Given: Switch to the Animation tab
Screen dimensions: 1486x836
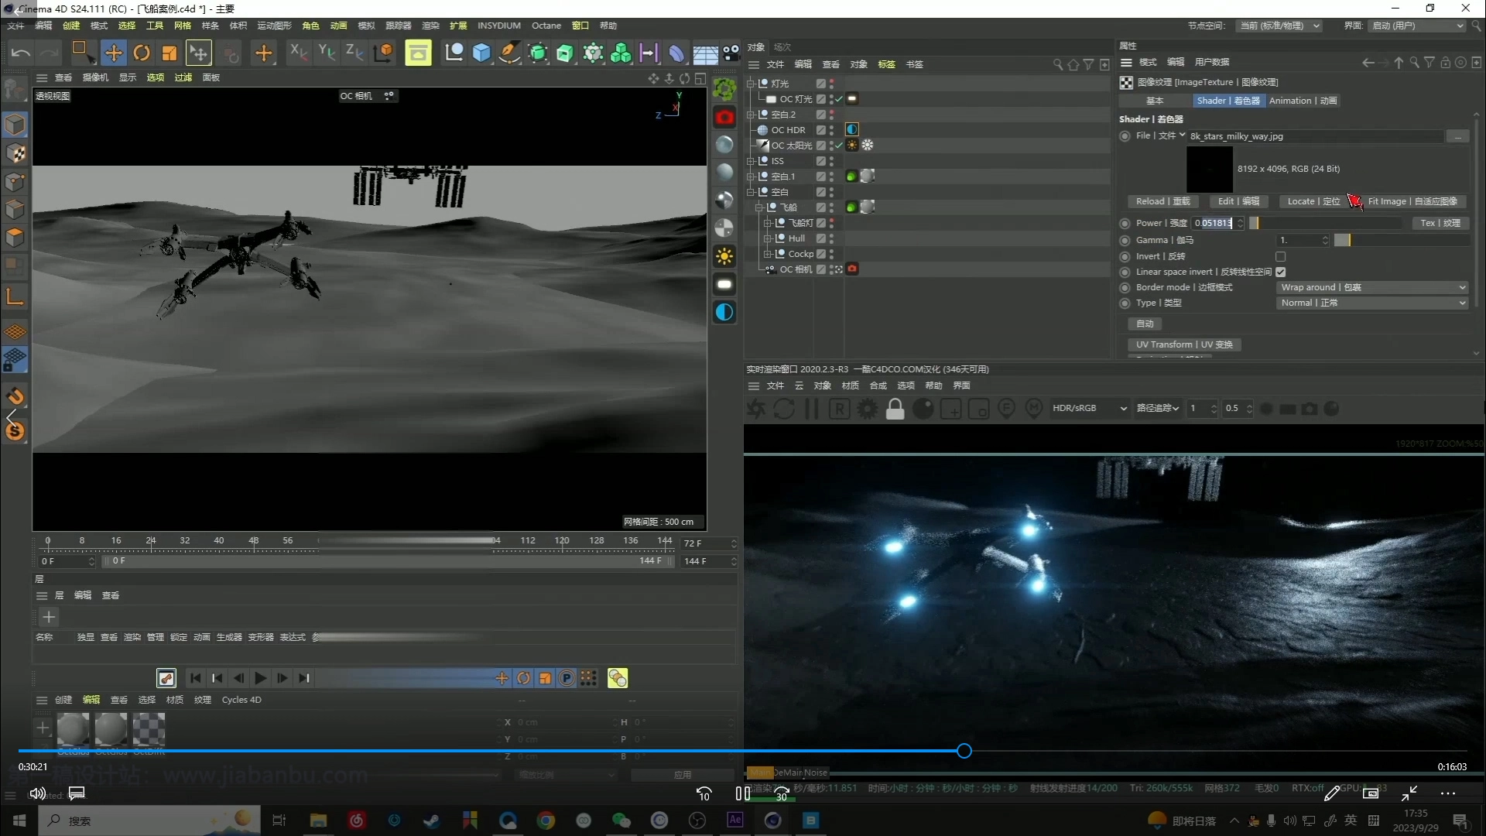Looking at the screenshot, I should 1303,101.
